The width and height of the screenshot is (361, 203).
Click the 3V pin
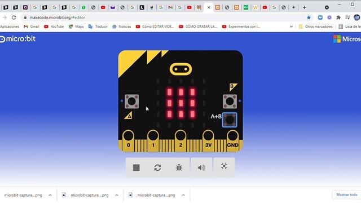(208, 140)
